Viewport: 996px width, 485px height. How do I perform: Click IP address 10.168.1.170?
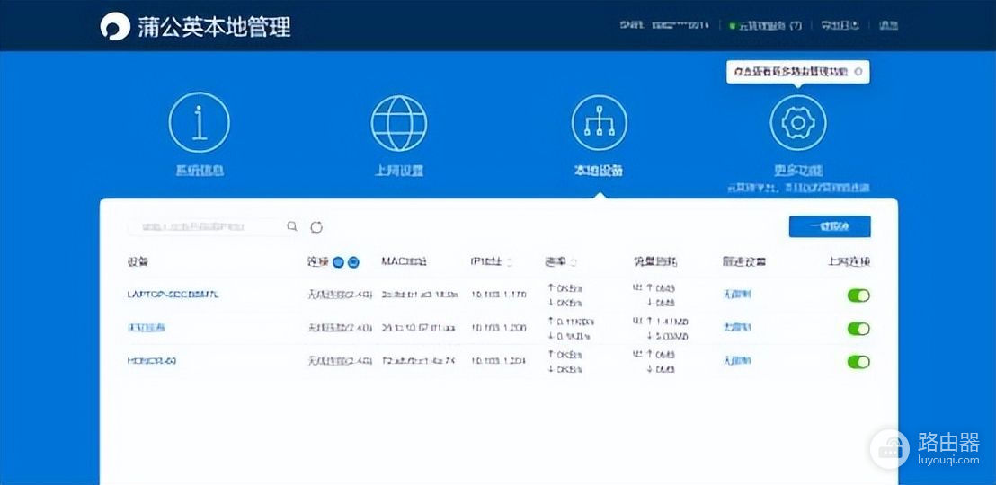(x=499, y=295)
